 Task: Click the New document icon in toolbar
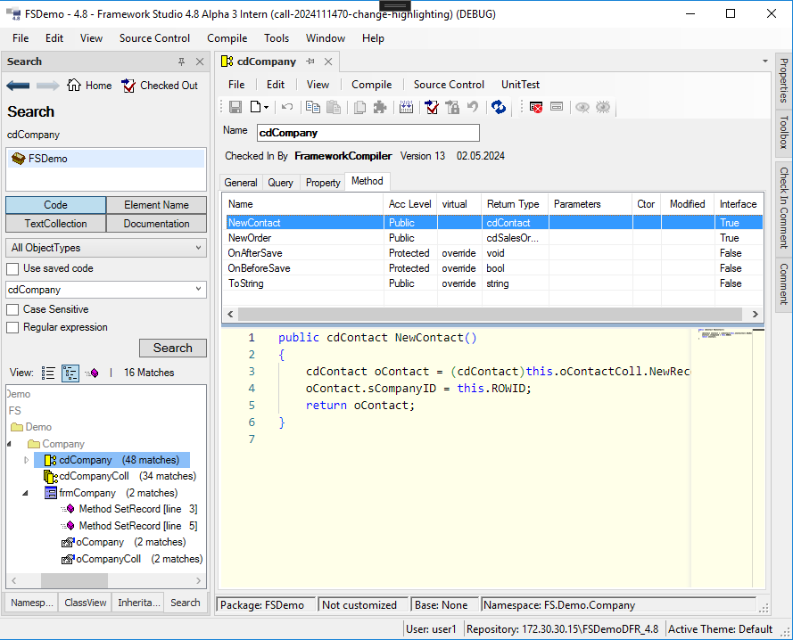256,107
